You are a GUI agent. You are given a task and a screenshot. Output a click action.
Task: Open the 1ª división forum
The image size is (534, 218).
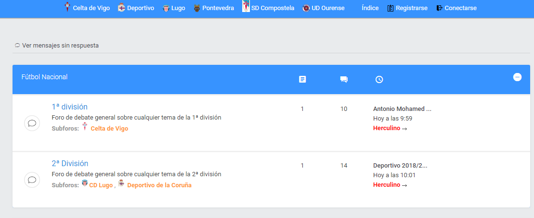coord(69,107)
